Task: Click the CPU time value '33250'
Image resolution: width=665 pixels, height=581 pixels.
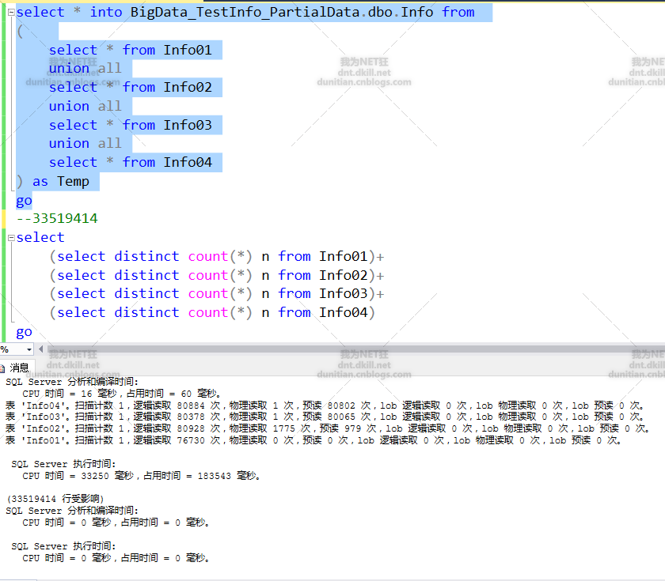Action: pos(95,476)
